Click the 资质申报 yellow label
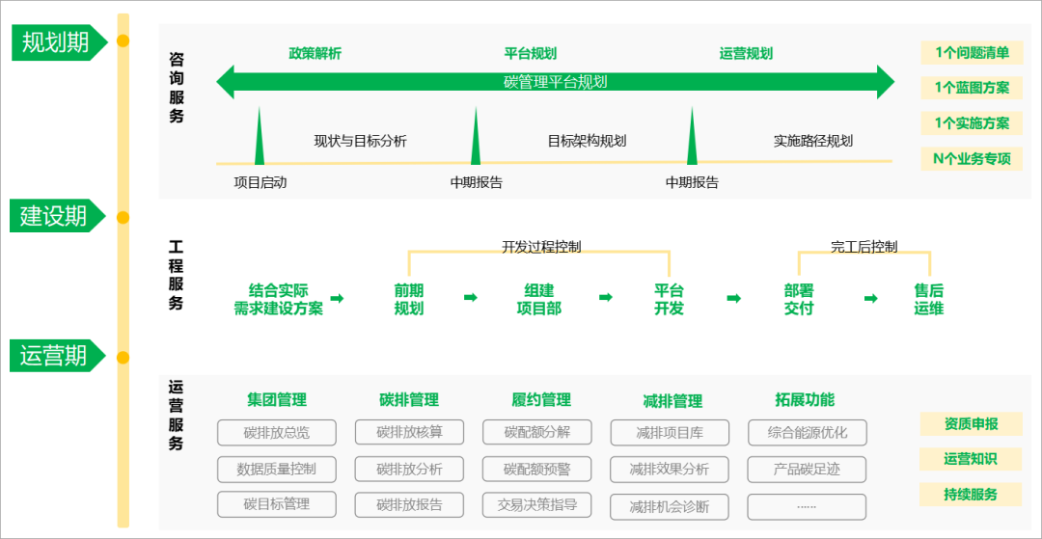The height and width of the screenshot is (539, 1042). pyautogui.click(x=971, y=423)
